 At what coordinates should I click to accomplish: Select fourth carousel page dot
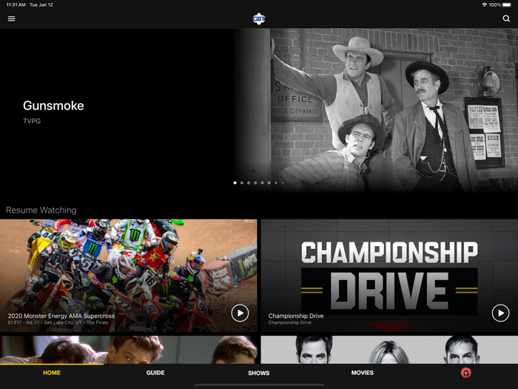(x=255, y=182)
